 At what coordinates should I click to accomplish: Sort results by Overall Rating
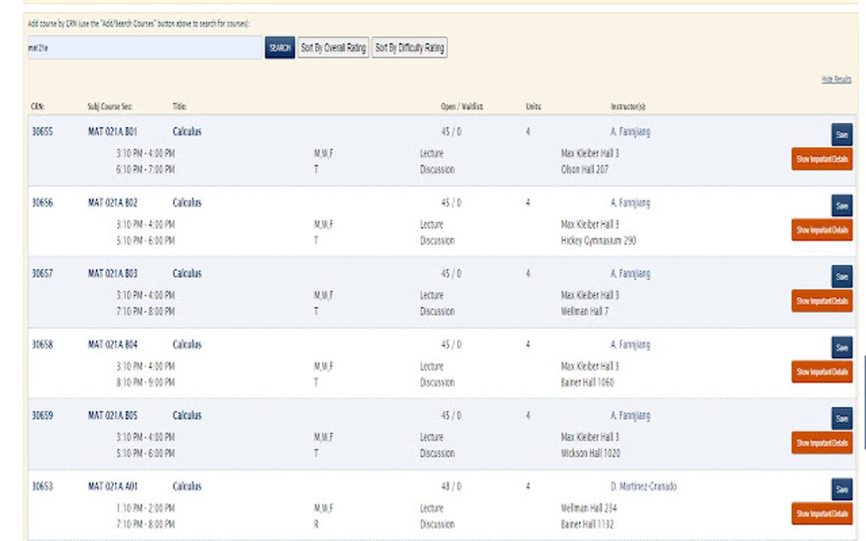point(334,48)
